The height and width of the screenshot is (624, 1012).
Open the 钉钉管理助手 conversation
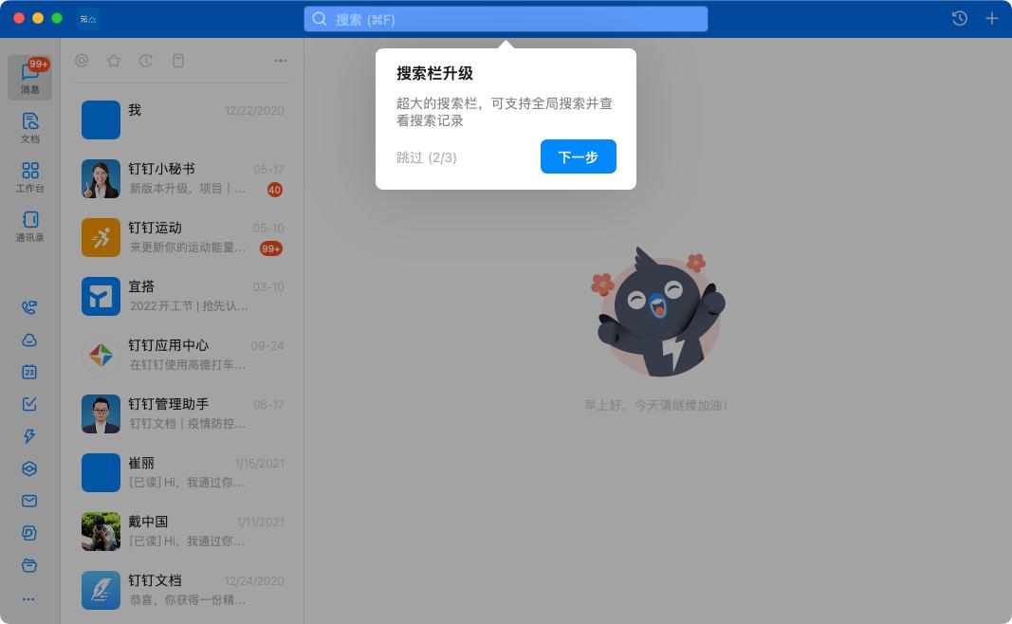tap(183, 413)
